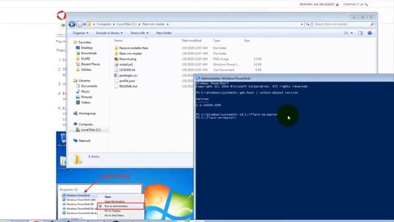Select the LICENSE.txt file icon

coord(116,70)
